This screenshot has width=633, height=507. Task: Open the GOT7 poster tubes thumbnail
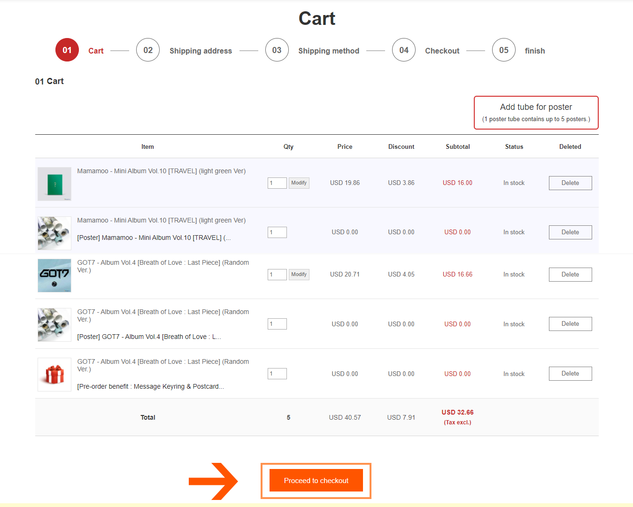click(x=54, y=325)
